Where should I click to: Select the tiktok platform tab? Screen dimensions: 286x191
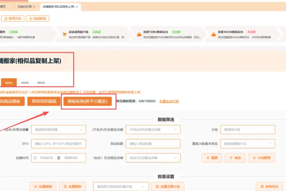41,83
